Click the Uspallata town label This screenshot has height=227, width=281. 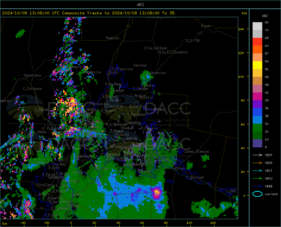(32, 75)
